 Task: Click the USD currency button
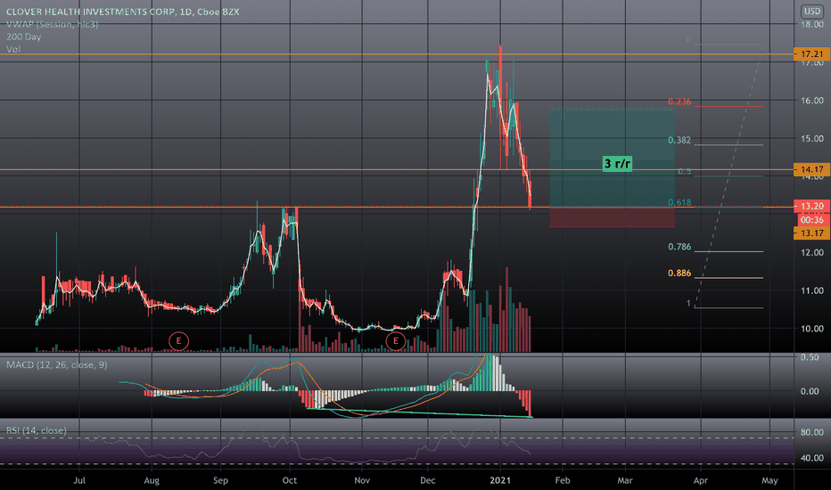point(812,11)
